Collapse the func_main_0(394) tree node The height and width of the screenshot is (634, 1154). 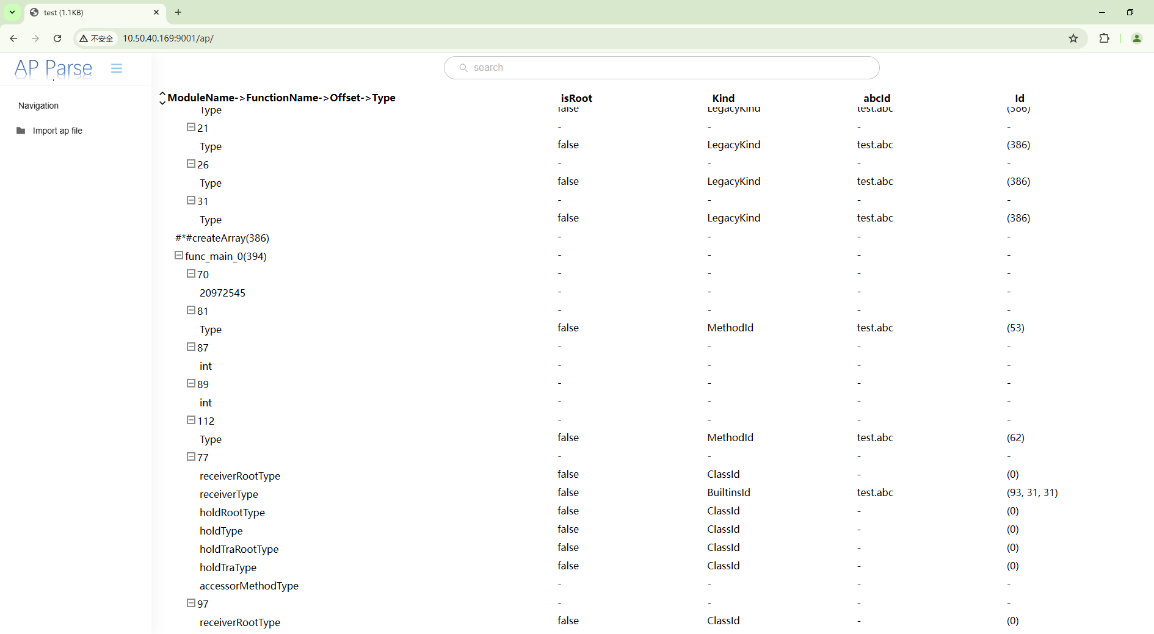179,256
